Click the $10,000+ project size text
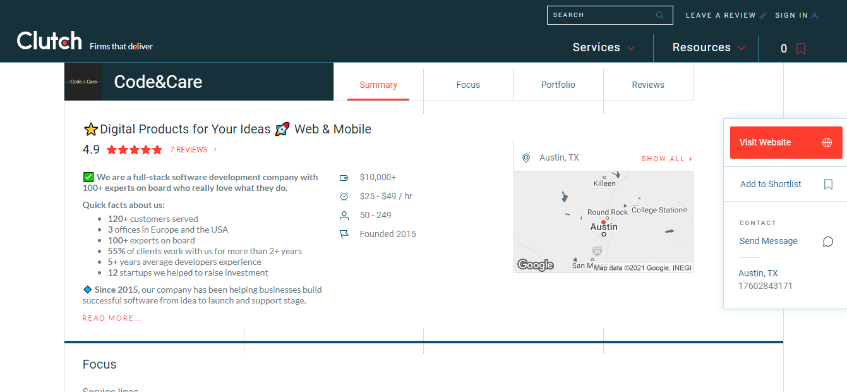The image size is (847, 392). [x=378, y=177]
